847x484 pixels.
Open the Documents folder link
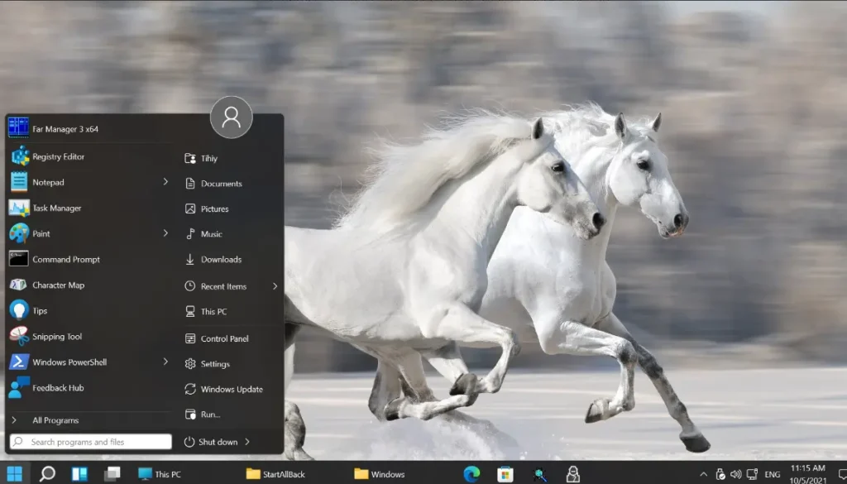coord(223,183)
